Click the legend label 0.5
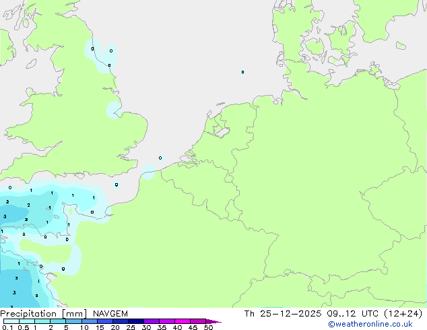 click(24, 327)
